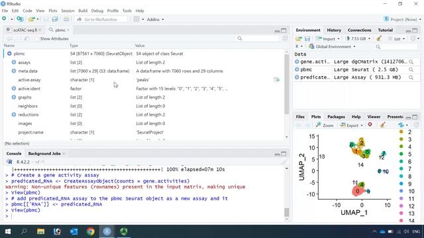
Task: Click ENG language indicator in system tray
Action: [x=416, y=231]
